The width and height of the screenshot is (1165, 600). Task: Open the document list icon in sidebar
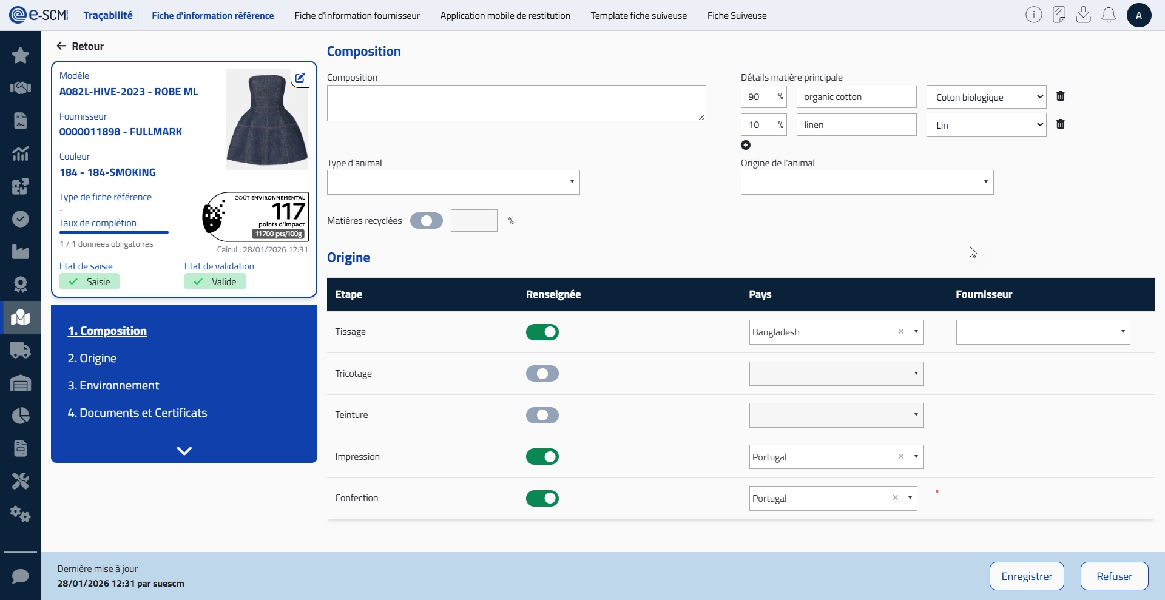click(21, 448)
